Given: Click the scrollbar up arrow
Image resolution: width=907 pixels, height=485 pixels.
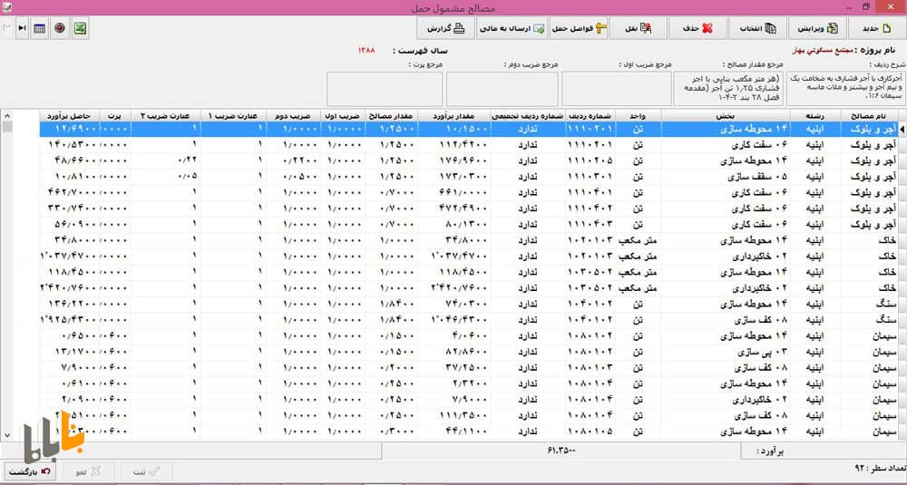Looking at the screenshot, I should click(x=7, y=114).
